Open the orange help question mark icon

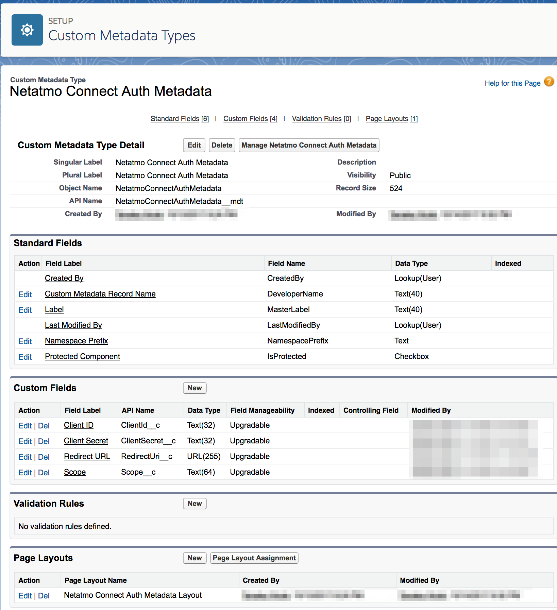[549, 82]
